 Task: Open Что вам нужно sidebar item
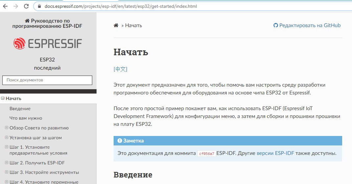(26, 118)
